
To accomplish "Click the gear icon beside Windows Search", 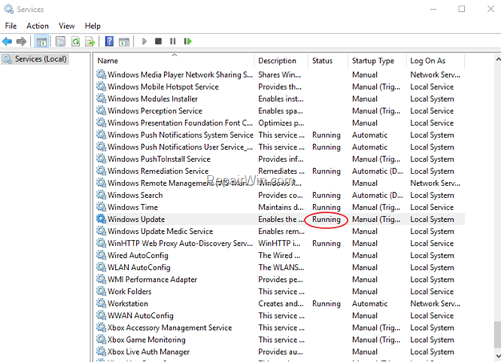I will coord(102,195).
